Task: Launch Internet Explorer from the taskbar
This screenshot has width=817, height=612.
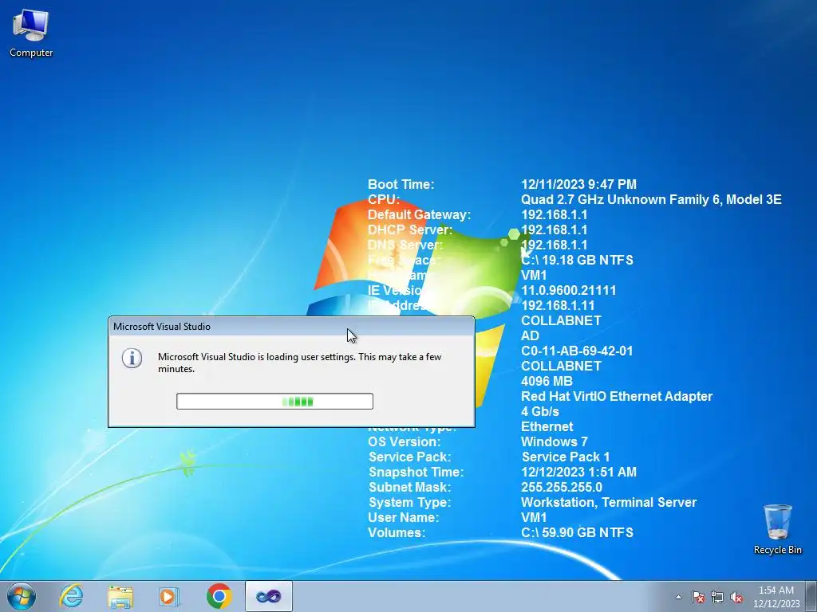Action: click(x=71, y=596)
